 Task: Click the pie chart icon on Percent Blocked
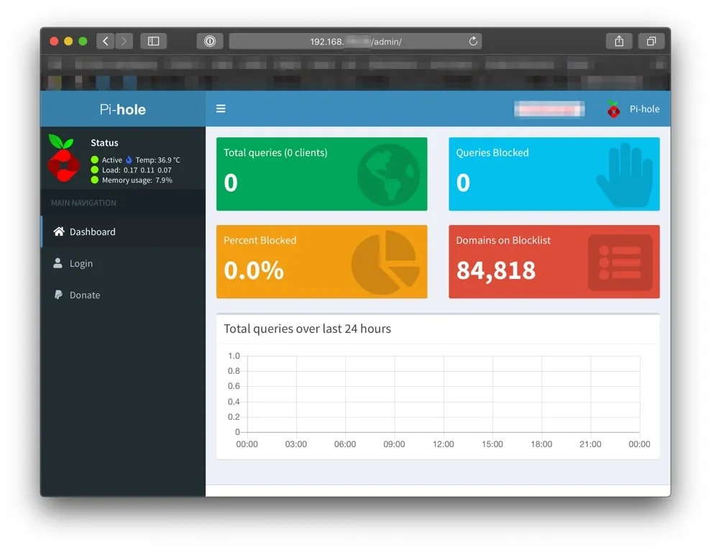pyautogui.click(x=385, y=262)
